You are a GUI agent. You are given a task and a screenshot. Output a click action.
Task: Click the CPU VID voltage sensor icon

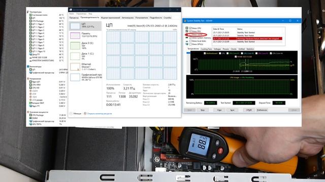(30, 88)
